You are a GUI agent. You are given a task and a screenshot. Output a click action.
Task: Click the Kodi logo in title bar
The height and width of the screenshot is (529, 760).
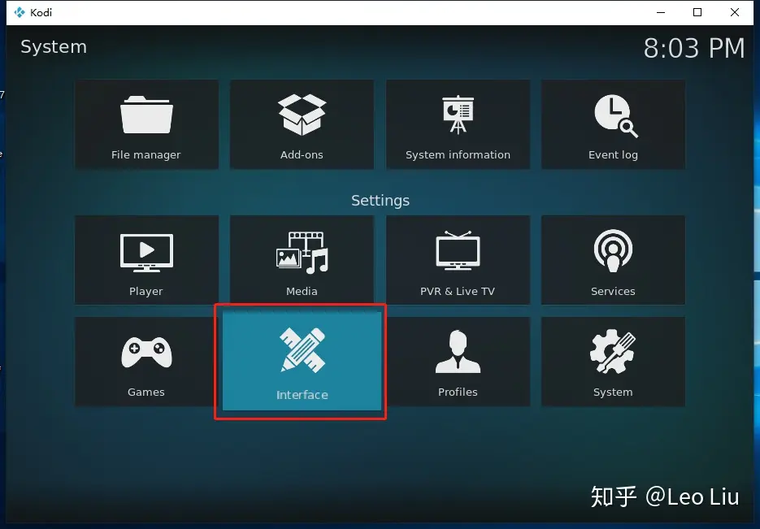point(20,13)
